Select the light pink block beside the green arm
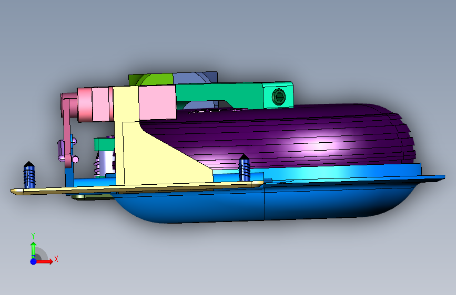The height and width of the screenshot is (295, 456). pyautogui.click(x=157, y=102)
